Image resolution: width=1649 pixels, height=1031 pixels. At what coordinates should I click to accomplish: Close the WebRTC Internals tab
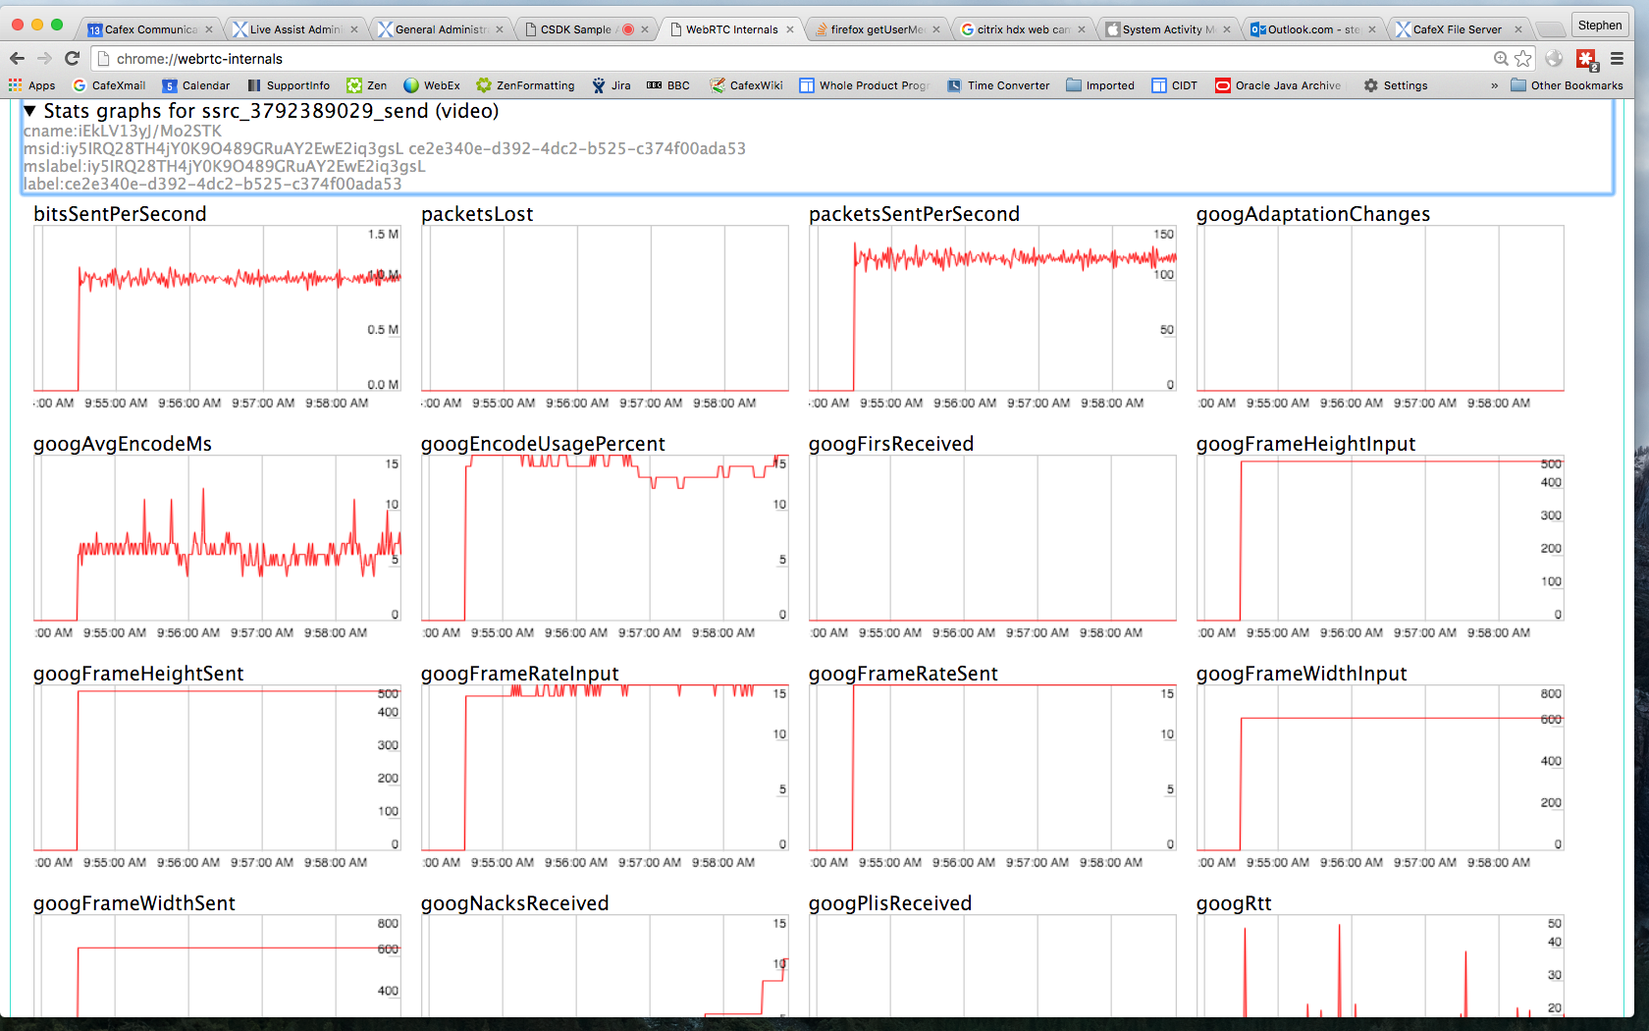click(x=789, y=29)
